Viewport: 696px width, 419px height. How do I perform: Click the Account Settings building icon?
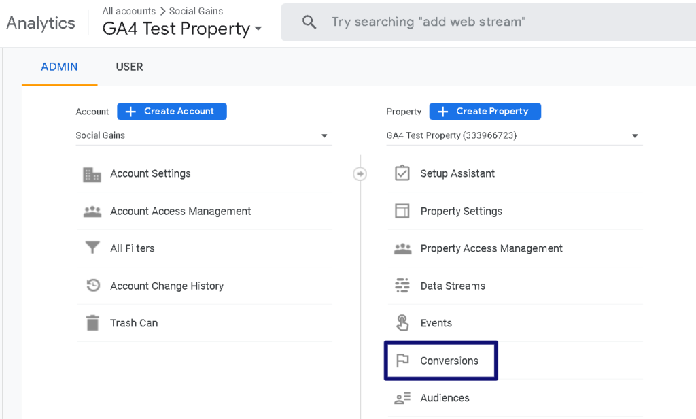tap(92, 174)
